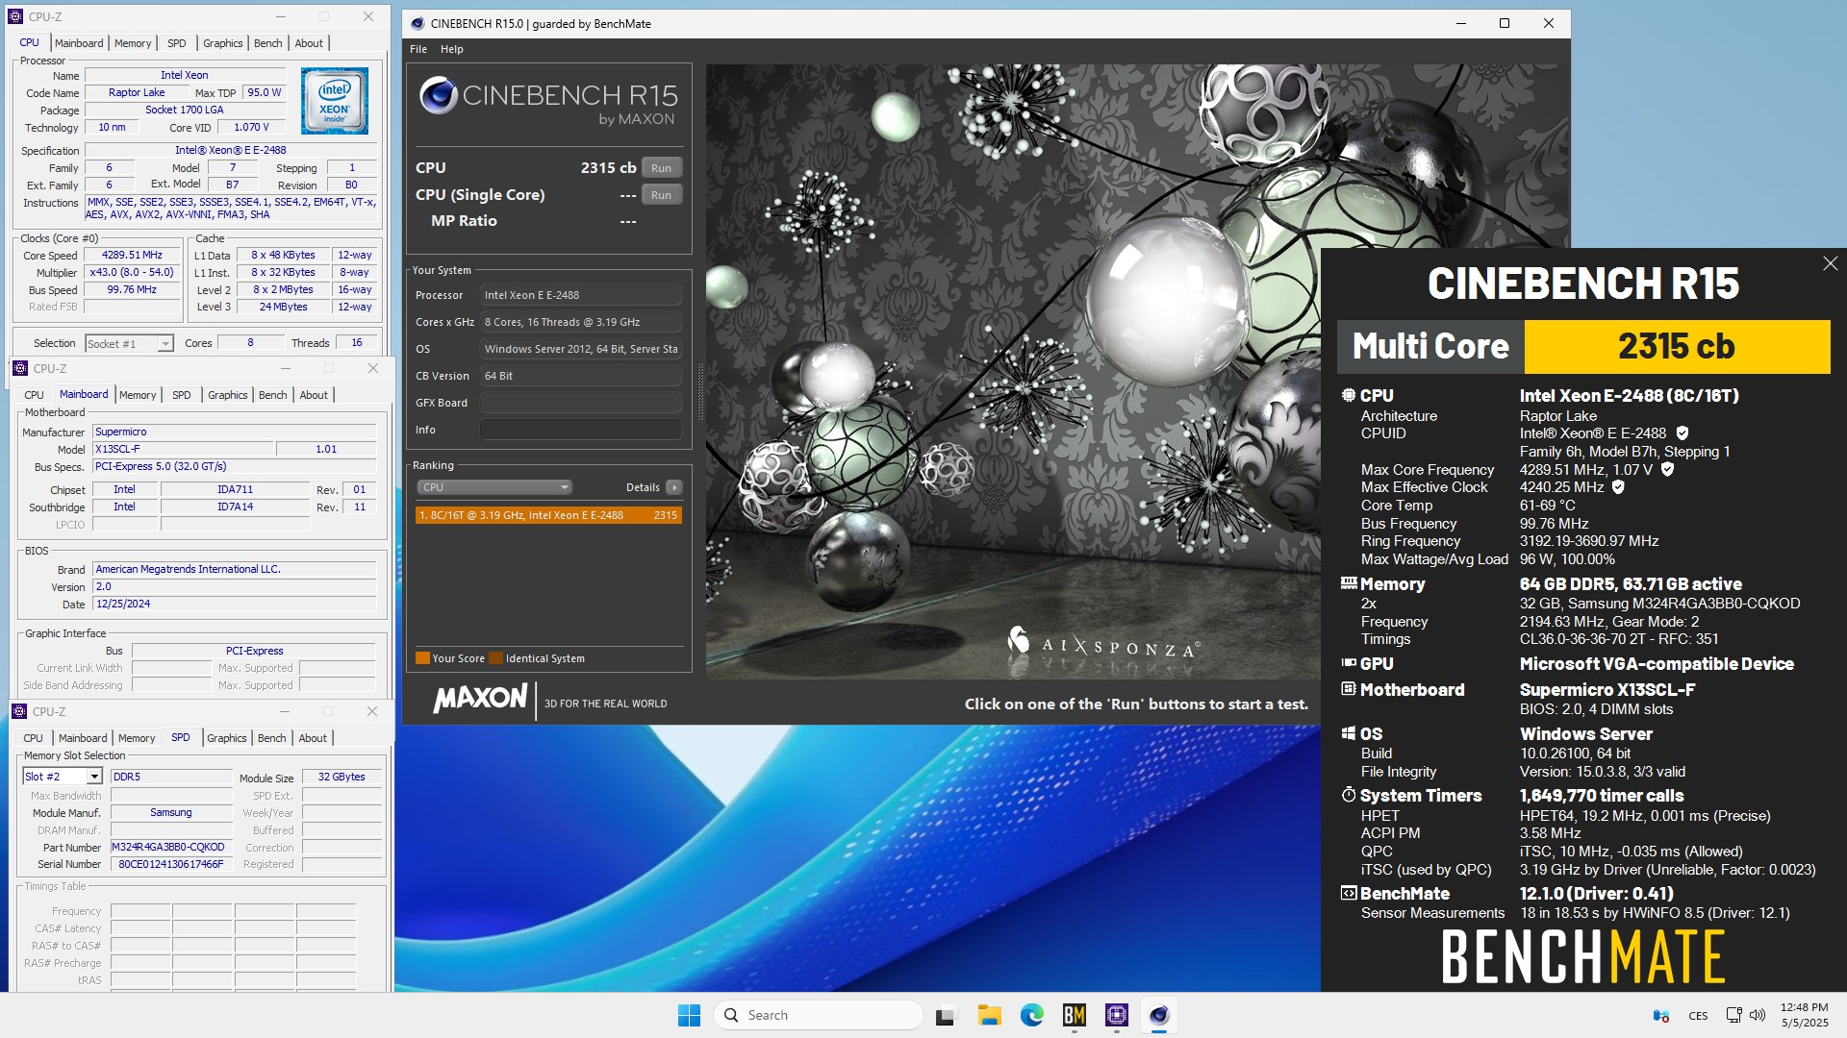Open Graphics tab in middle CPU-Z window
Screen dimensions: 1847x1038
click(x=228, y=395)
